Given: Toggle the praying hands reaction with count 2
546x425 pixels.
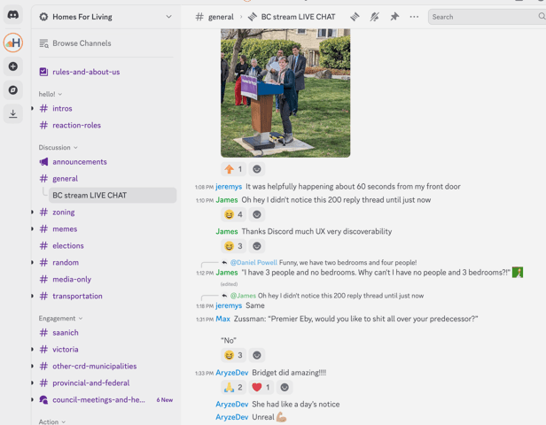Looking at the screenshot, I should [233, 387].
